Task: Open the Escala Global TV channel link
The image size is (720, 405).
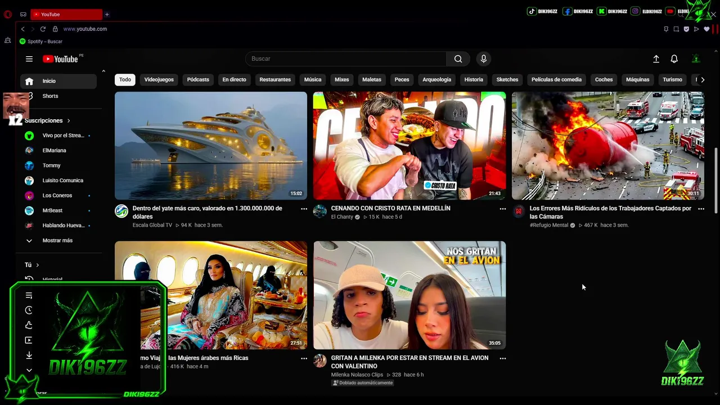Action: 152,225
